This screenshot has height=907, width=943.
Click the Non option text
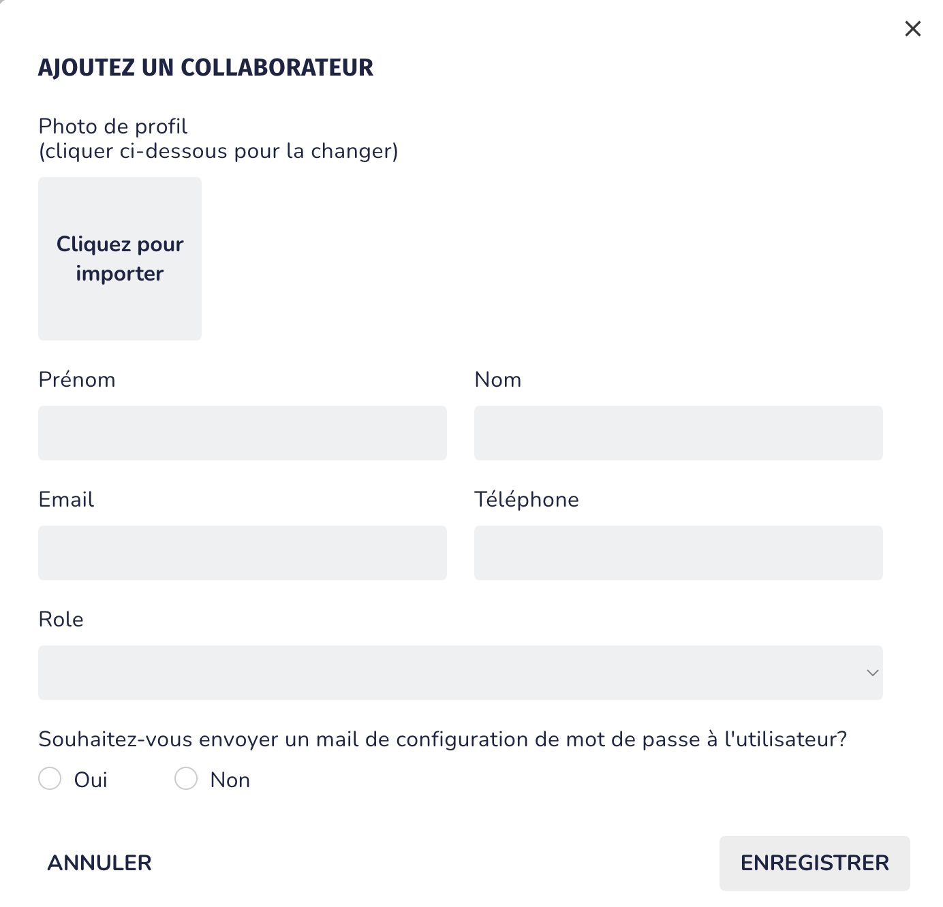tap(230, 780)
